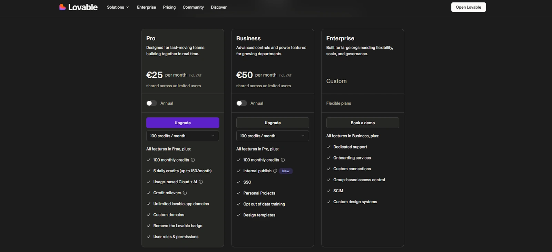
Task: Click the Enterprise plan title
Action: pyautogui.click(x=340, y=38)
